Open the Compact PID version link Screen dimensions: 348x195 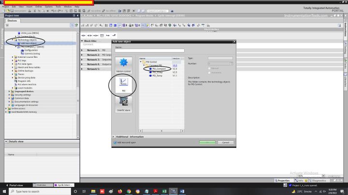[175, 65]
